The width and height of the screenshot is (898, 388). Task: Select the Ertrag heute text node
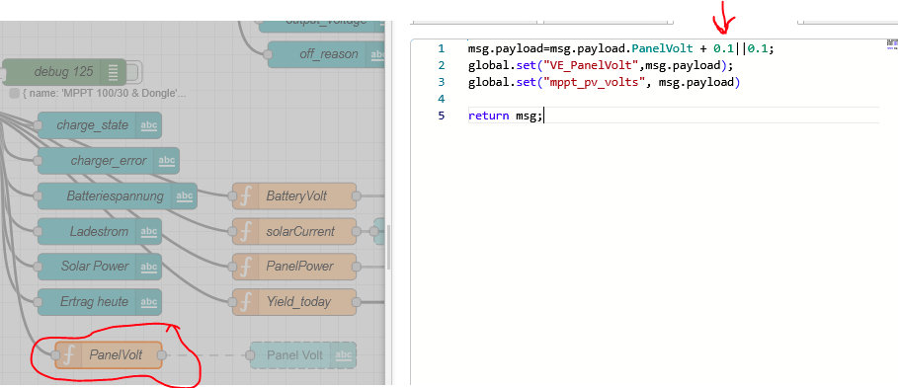100,301
